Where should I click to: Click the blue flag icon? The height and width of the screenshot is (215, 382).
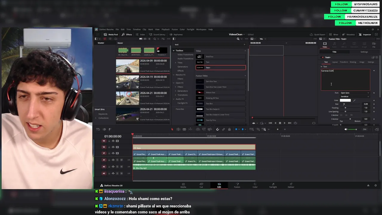[236, 129]
